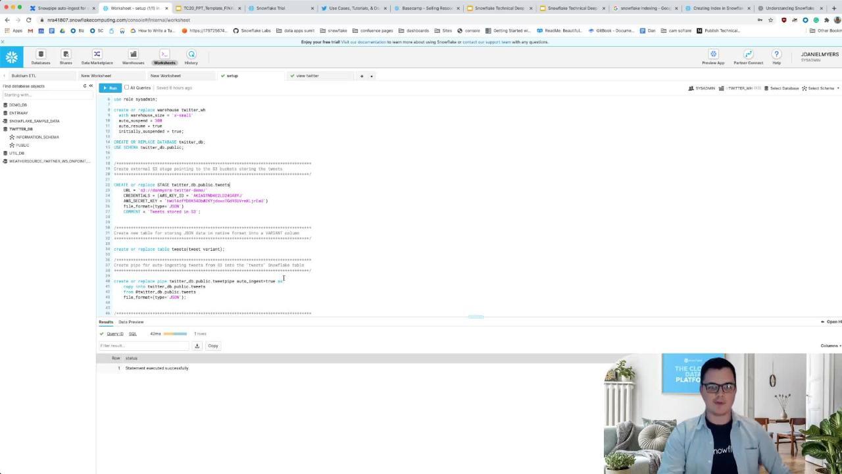Image resolution: width=842 pixels, height=474 pixels.
Task: Switch to the Results tab
Action: [x=106, y=322]
